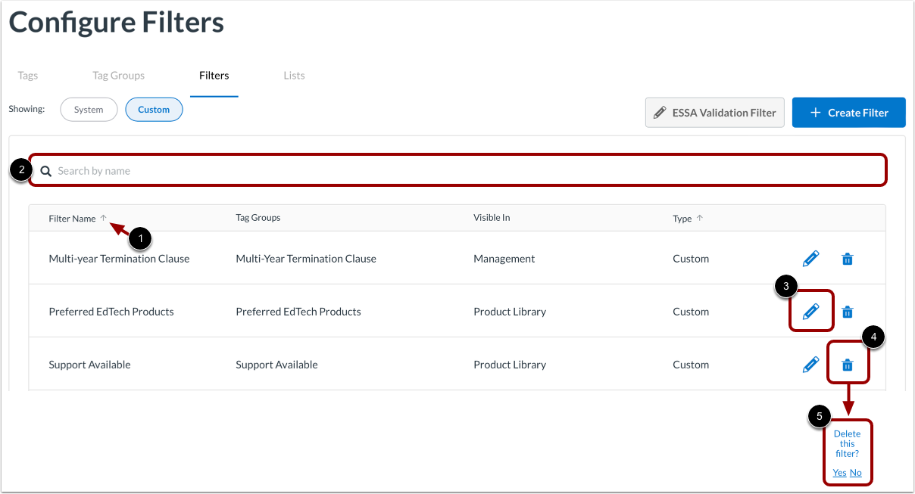Go to the Lists tab

pyautogui.click(x=294, y=76)
